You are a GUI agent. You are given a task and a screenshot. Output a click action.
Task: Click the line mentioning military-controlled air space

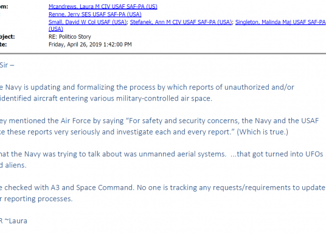tap(106, 98)
